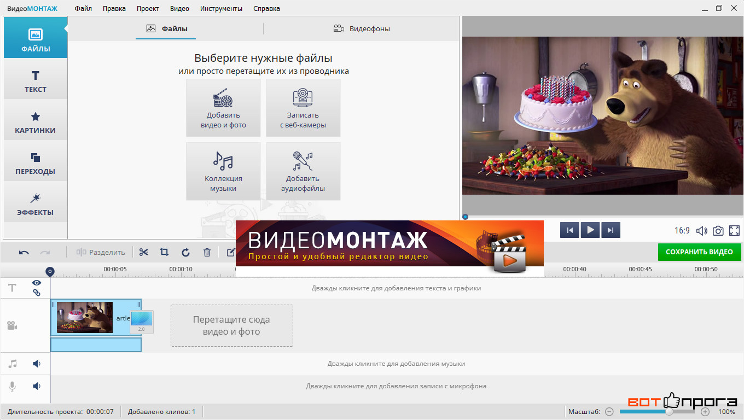The height and width of the screenshot is (420, 744).
Task: Click the redo arrow icon
Action: [x=45, y=252]
